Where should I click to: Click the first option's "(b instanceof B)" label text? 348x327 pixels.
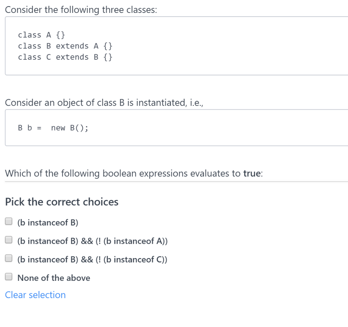point(48,222)
